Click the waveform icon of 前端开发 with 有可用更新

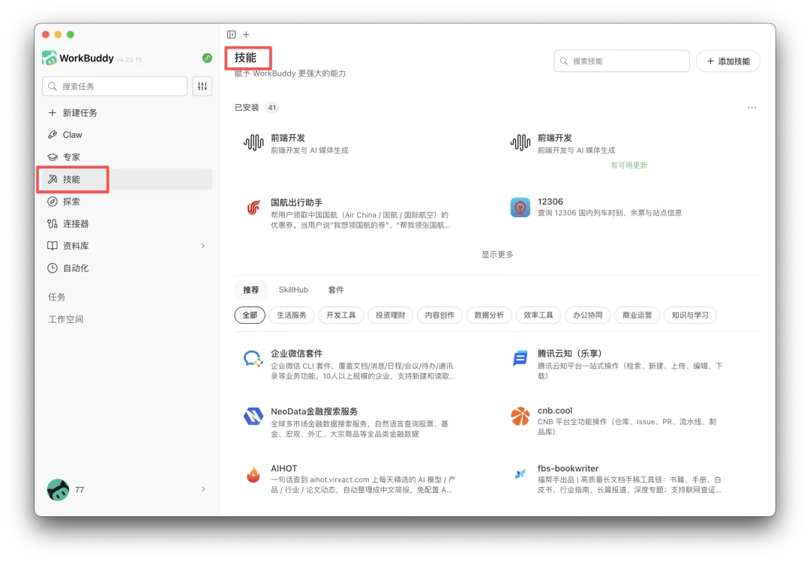(520, 142)
